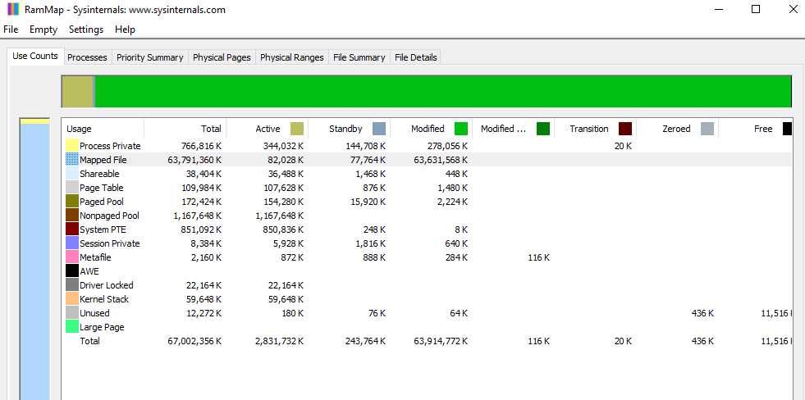Click the Active column header

click(x=267, y=129)
